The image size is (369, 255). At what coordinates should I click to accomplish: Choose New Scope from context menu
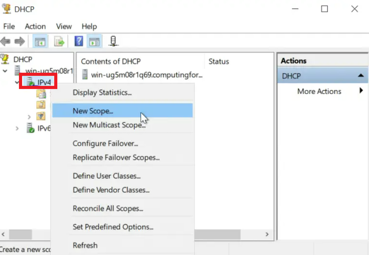(122, 111)
